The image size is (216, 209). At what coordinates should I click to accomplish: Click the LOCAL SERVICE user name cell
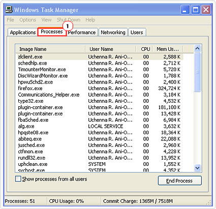coord(106,126)
